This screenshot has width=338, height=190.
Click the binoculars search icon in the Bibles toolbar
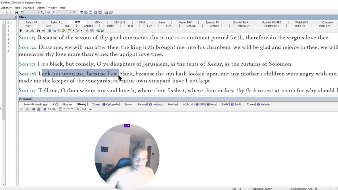point(38,31)
